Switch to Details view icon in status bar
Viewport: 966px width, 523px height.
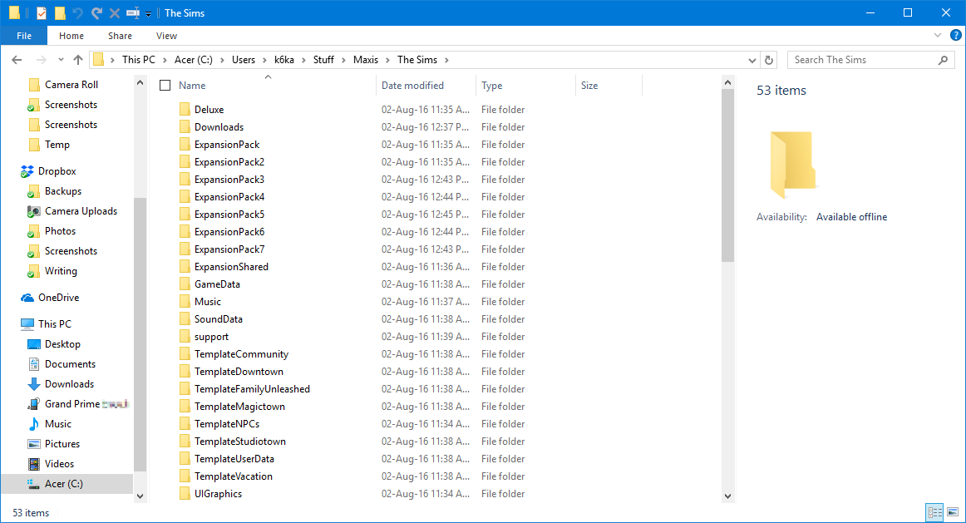[934, 512]
